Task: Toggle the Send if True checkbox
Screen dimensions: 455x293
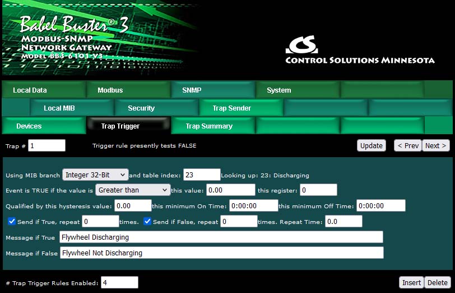Action: (12, 222)
